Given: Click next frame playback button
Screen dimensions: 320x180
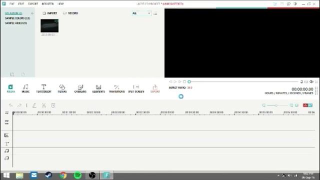Looking at the screenshot, I should pyautogui.click(x=179, y=81).
